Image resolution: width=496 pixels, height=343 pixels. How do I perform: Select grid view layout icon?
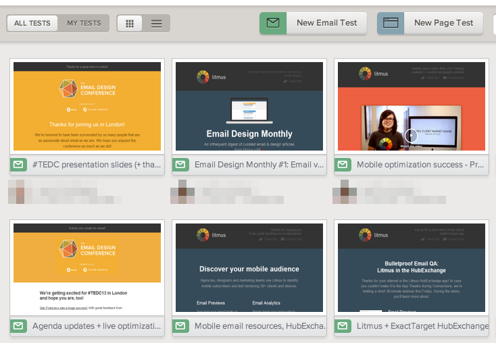pos(130,24)
